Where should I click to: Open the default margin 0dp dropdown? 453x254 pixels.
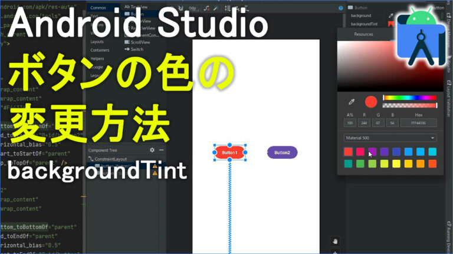[x=193, y=8]
